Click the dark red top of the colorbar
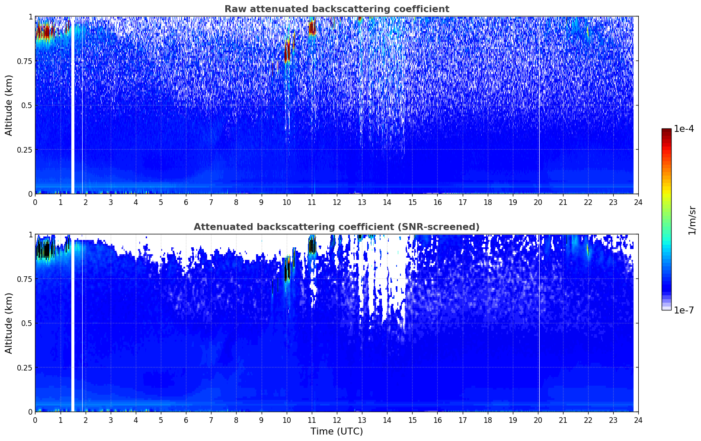This screenshot has height=441, width=701. [x=666, y=131]
